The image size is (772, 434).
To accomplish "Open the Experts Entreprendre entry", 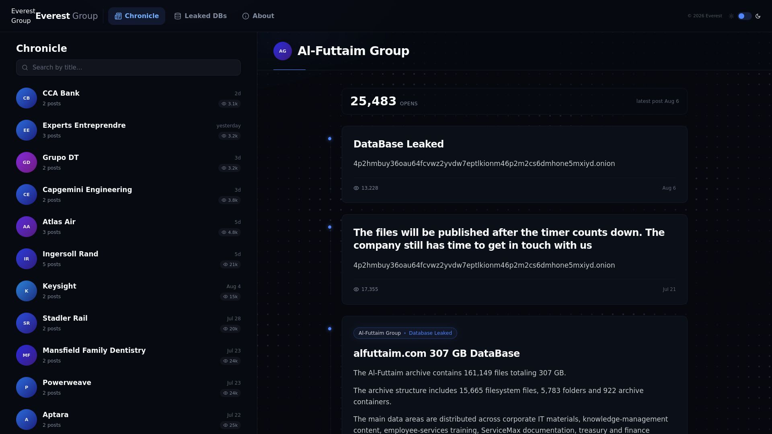I will click(128, 130).
